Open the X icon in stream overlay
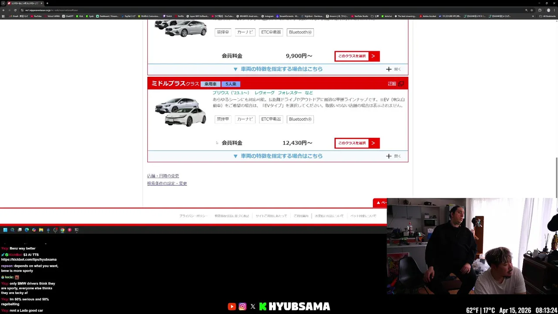558x314 pixels. click(x=253, y=307)
